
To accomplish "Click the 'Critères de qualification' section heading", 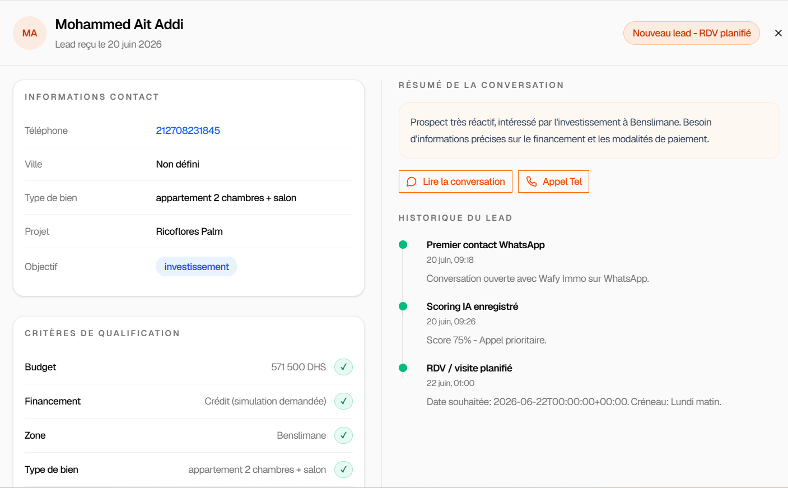I will [x=102, y=333].
